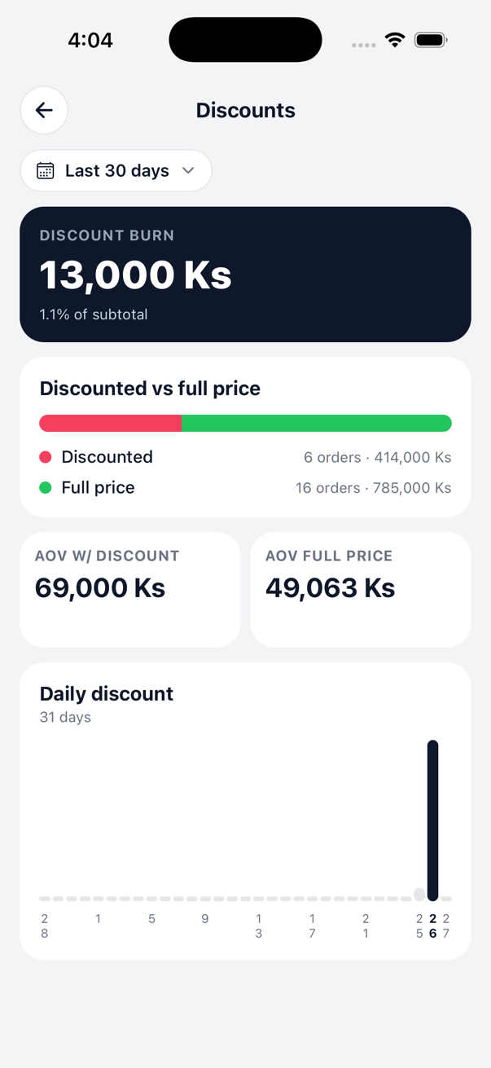Toggle the Discounted legend entry
Image resolution: width=491 pixels, height=1068 pixels.
107,457
